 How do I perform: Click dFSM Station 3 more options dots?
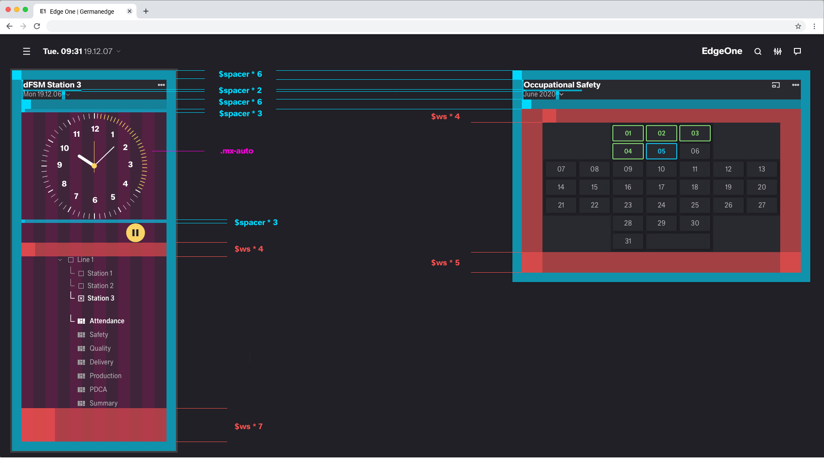[x=161, y=85]
